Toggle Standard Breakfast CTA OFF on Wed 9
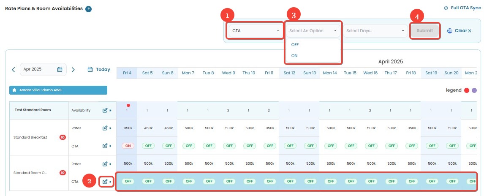 229,146
